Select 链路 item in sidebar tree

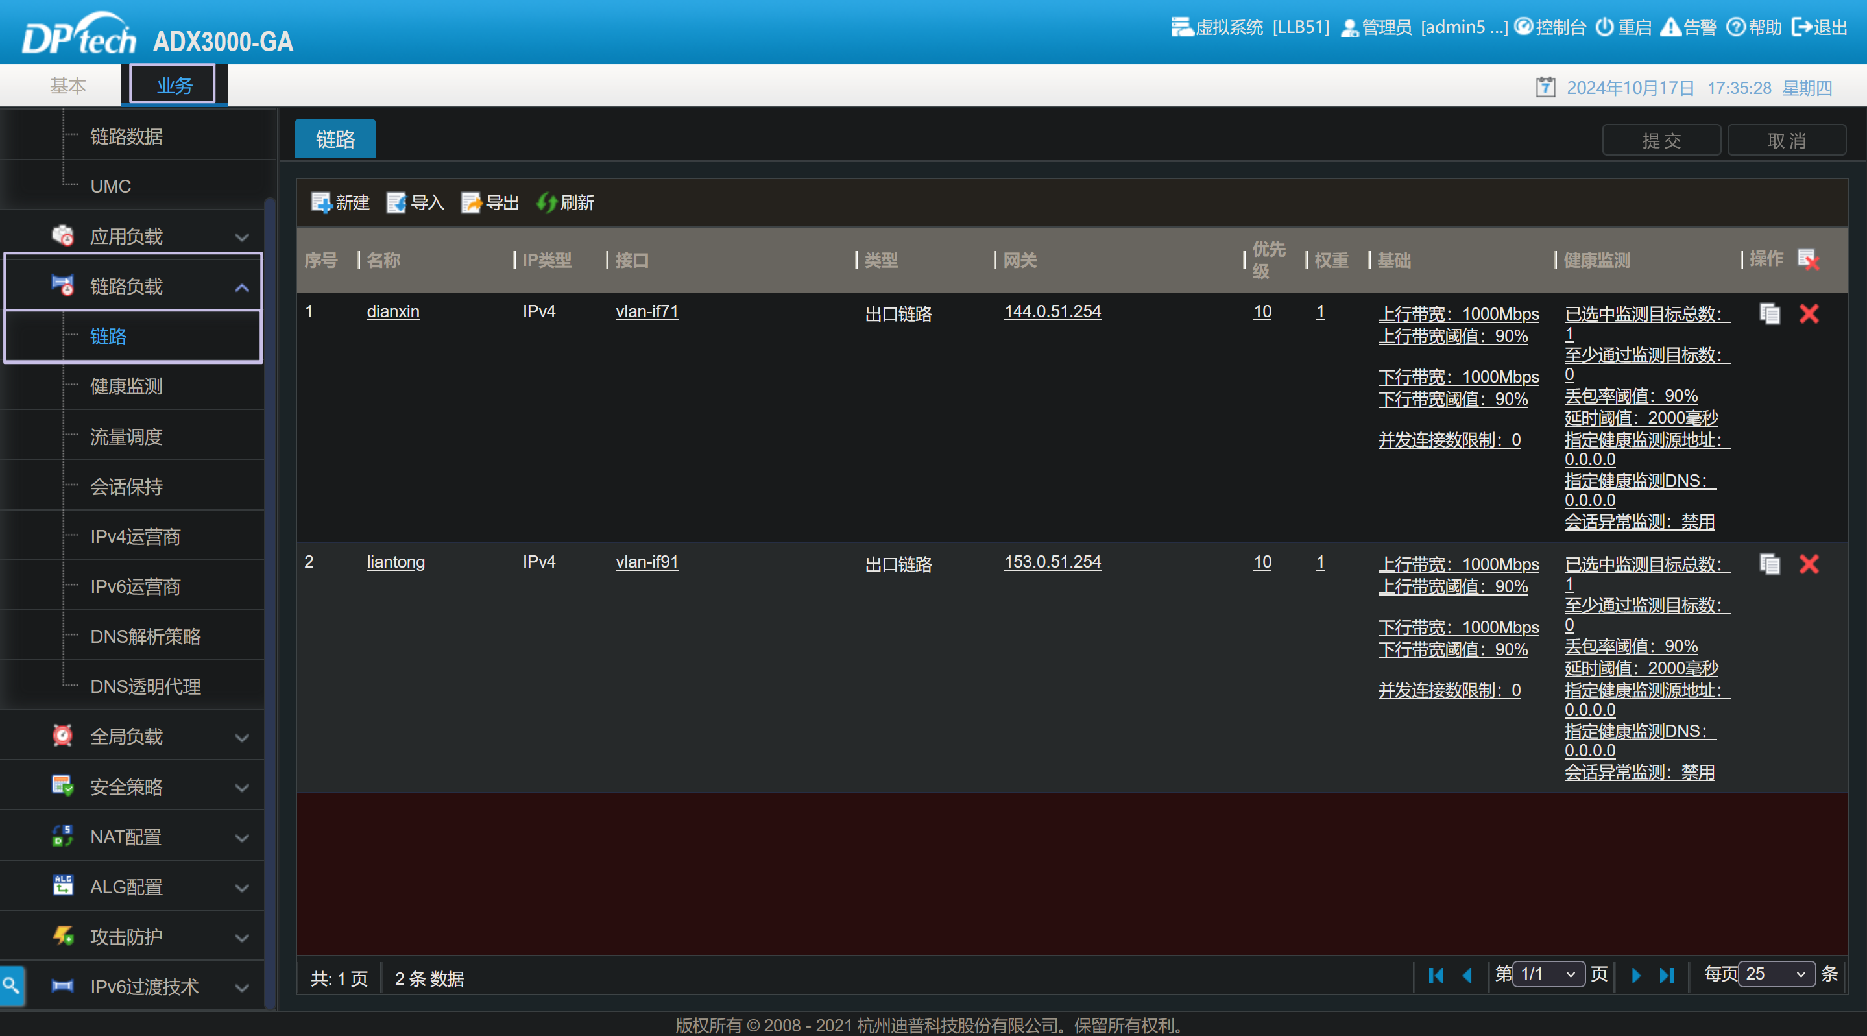click(108, 335)
